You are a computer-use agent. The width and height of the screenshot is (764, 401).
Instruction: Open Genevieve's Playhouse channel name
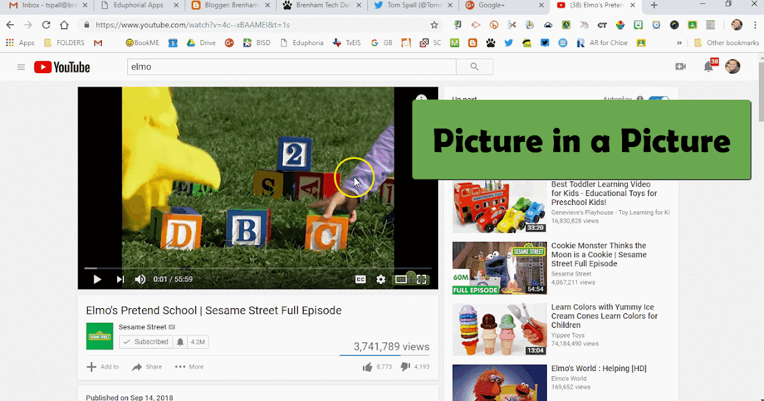click(x=610, y=213)
